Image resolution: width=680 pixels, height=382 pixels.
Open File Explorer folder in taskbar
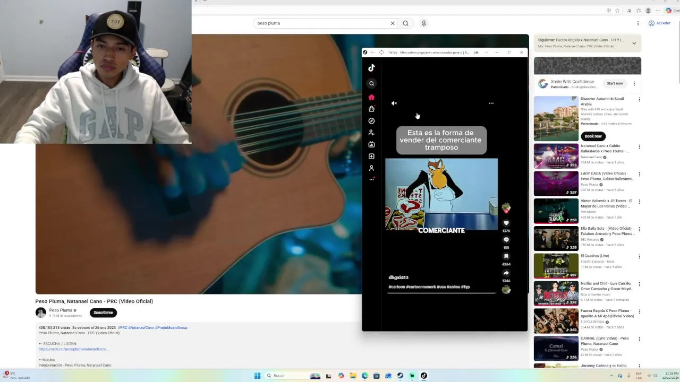pyautogui.click(x=353, y=376)
